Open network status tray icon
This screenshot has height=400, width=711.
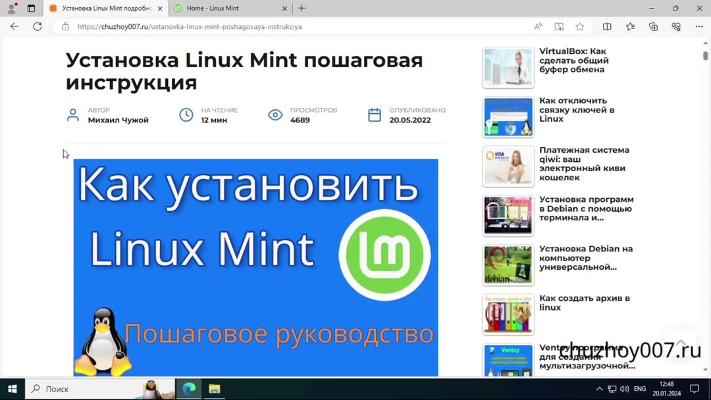(x=612, y=389)
